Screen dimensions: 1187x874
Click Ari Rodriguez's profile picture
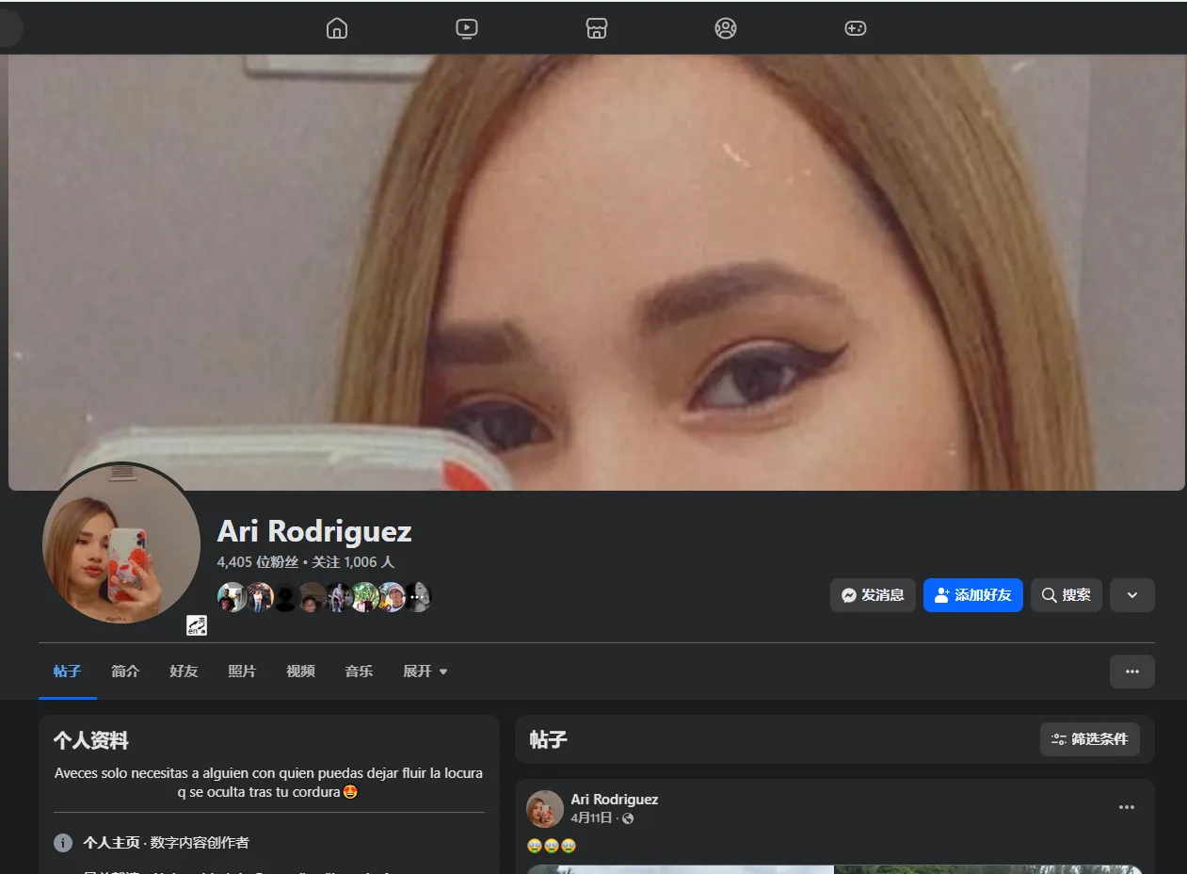click(x=120, y=544)
